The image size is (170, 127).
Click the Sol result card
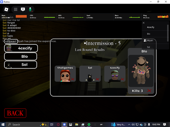pyautogui.click(x=90, y=73)
